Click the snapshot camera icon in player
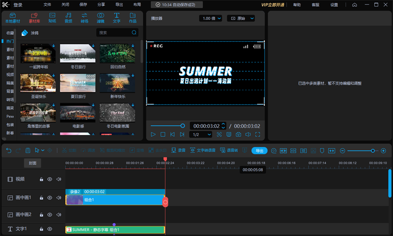393x236 pixels. [x=238, y=134]
